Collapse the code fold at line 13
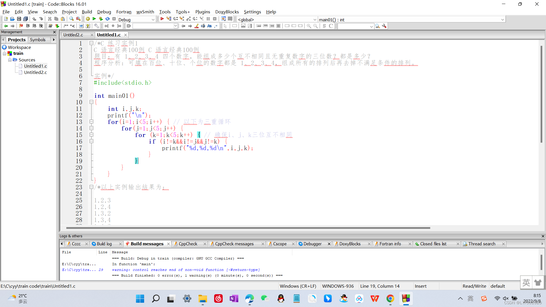The image size is (546, 307). tap(91, 122)
